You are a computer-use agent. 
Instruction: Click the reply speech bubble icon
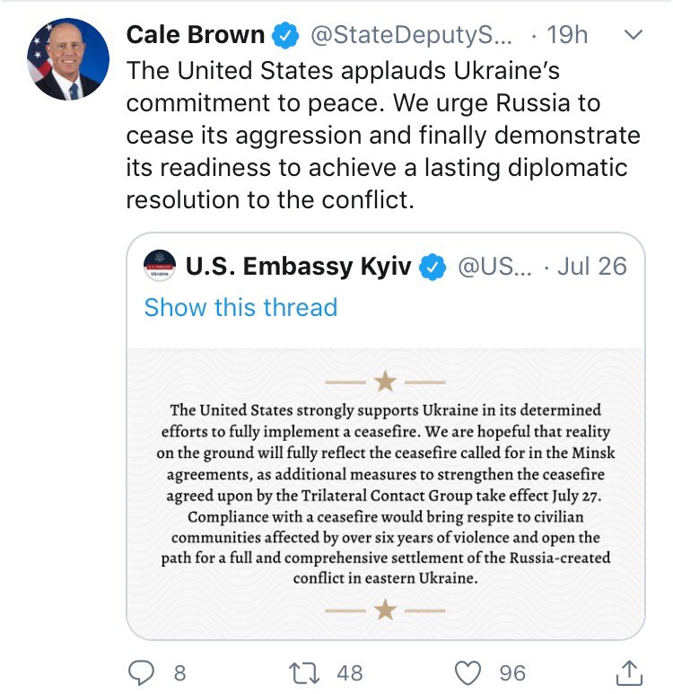143,672
